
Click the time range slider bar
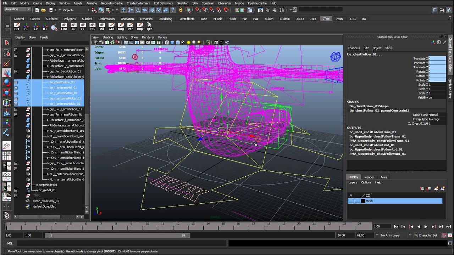point(117,235)
